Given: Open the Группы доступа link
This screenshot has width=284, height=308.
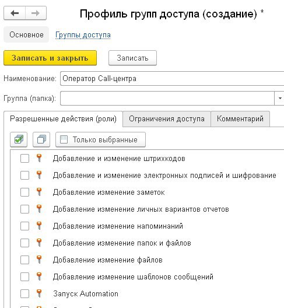Looking at the screenshot, I should pos(83,35).
